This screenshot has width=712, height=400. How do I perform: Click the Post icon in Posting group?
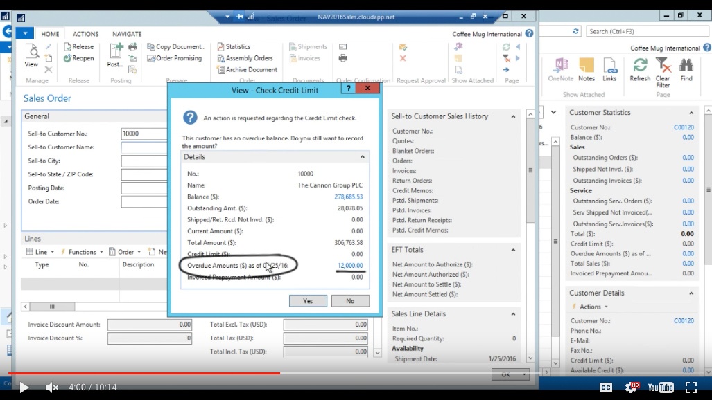click(x=116, y=55)
